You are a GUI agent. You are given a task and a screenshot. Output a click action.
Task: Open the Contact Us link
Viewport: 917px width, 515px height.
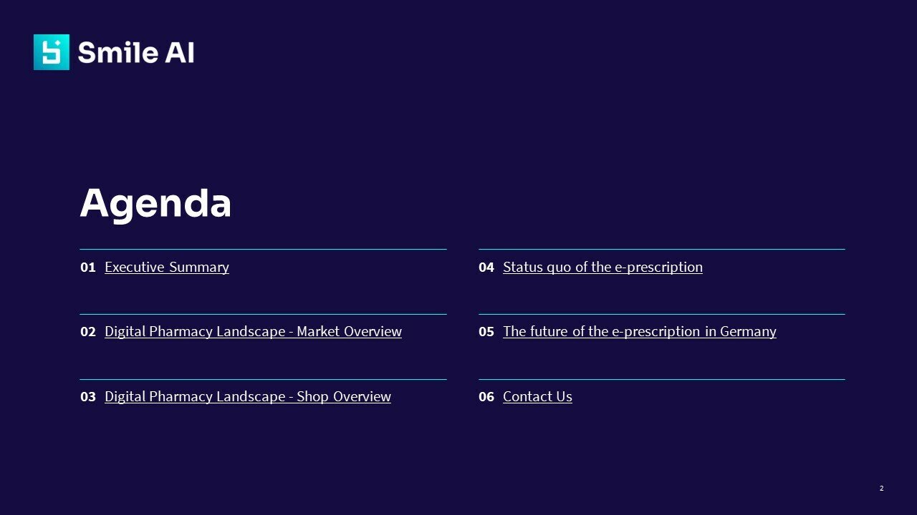click(537, 397)
